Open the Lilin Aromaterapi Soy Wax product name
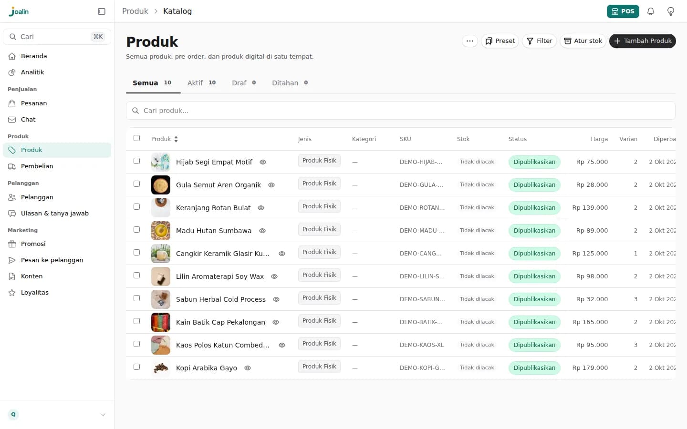The image size is (687, 429). click(220, 276)
